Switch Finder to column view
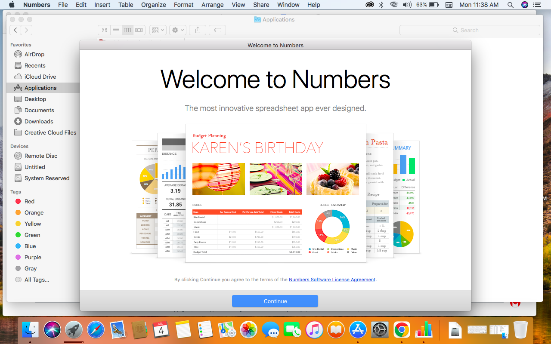This screenshot has width=551, height=344. click(x=127, y=30)
